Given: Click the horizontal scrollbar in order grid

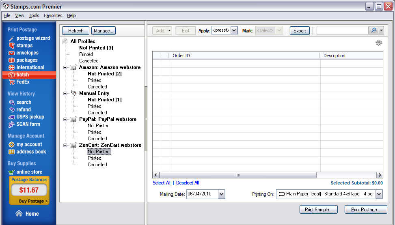Looking at the screenshot, I should point(238,175).
